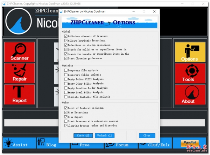The width and height of the screenshot is (210, 155).
Task: Click the main window progress bar
Action: [x=104, y=123]
